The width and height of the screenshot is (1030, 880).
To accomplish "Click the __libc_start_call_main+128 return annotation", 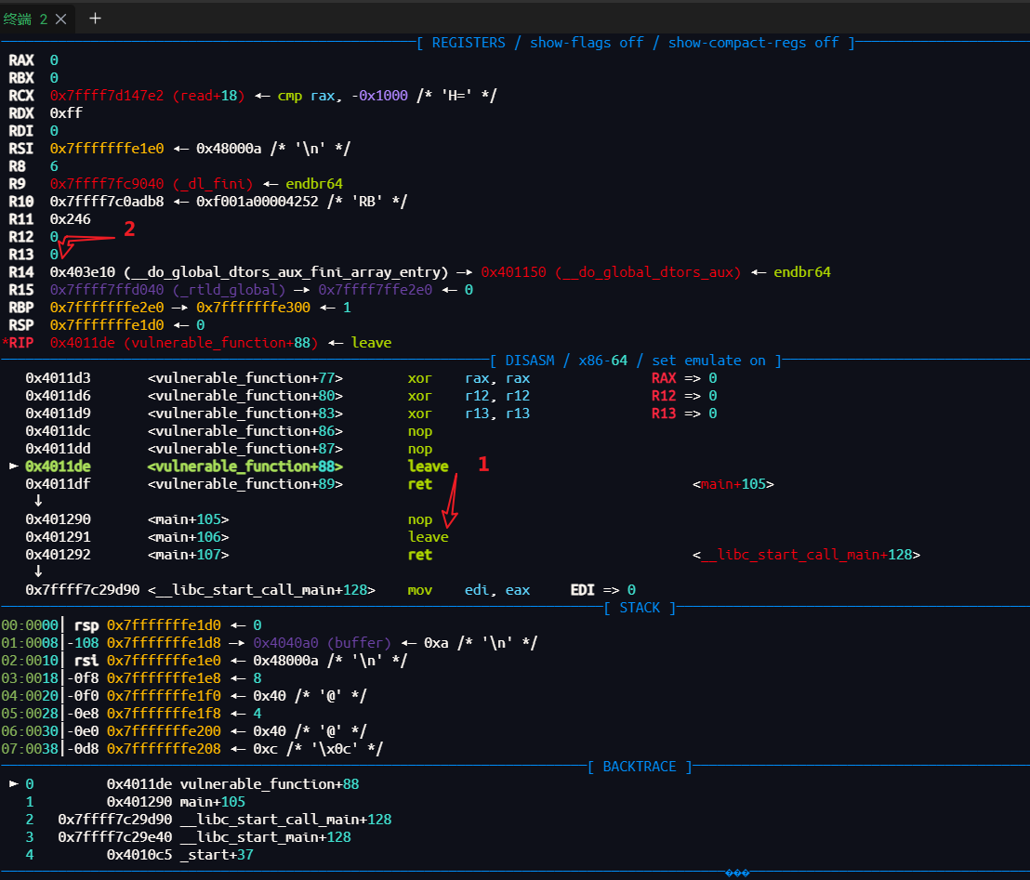I will click(x=807, y=556).
